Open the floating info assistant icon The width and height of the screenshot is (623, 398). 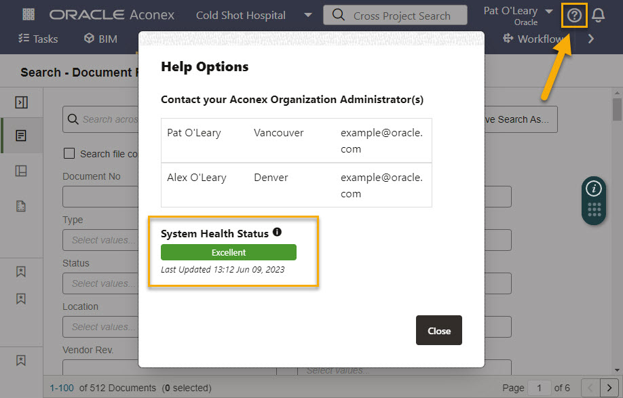(x=594, y=188)
